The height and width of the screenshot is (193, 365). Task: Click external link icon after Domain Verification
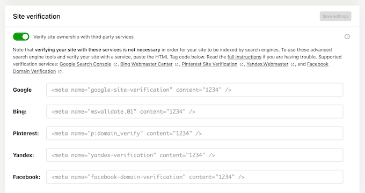tap(60, 72)
